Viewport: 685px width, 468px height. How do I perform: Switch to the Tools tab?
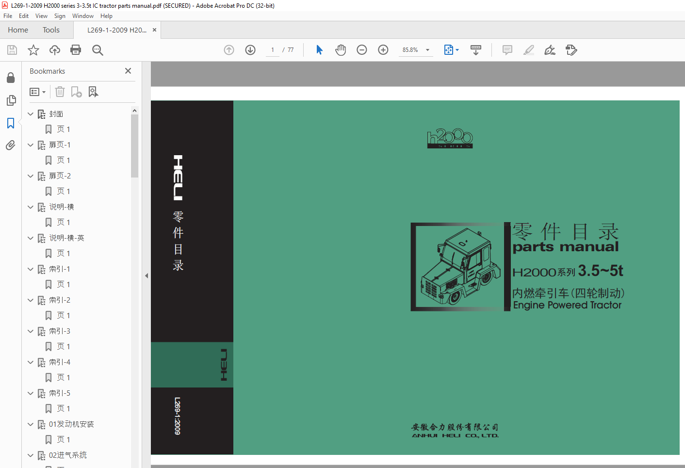51,30
